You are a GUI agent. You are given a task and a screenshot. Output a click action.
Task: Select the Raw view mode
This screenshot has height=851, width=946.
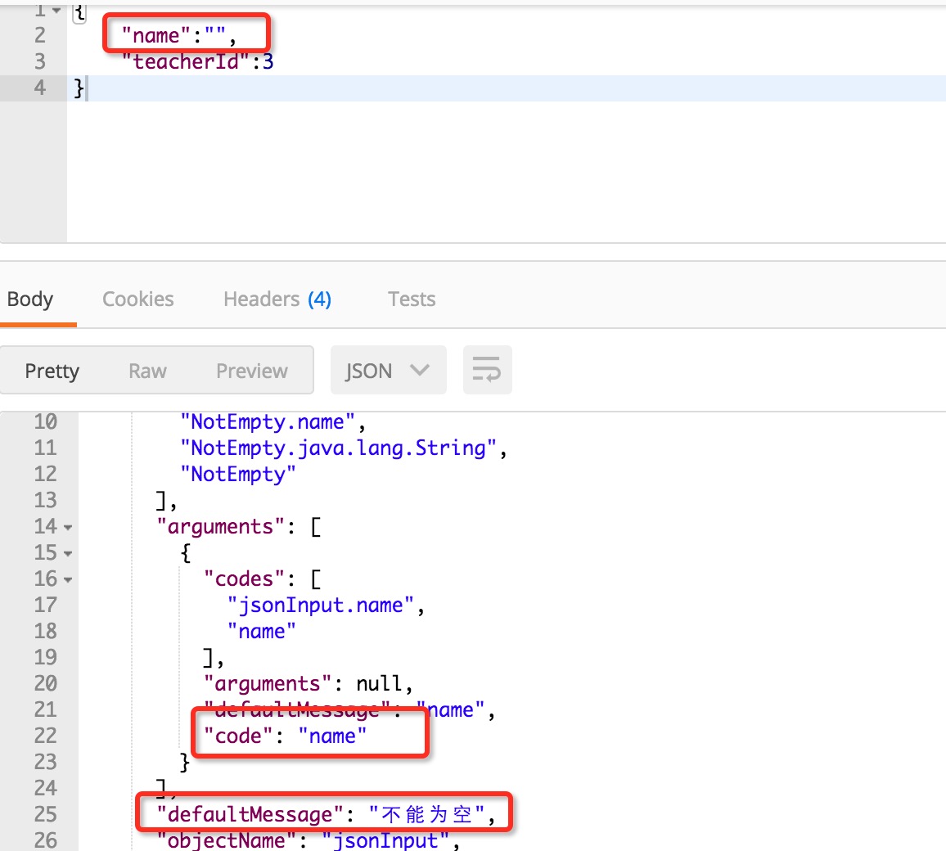147,371
